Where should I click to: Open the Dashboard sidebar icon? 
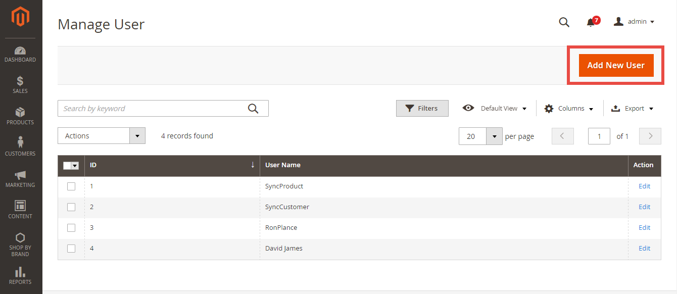pyautogui.click(x=20, y=51)
